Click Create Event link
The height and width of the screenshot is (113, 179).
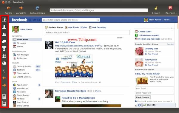145,32
